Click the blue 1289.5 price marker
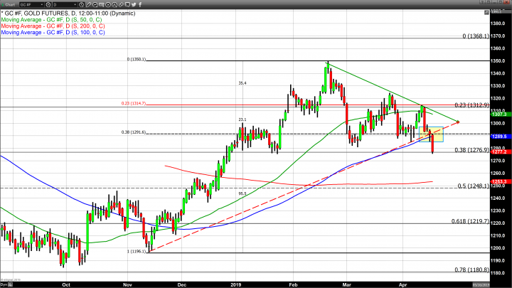 500,136
